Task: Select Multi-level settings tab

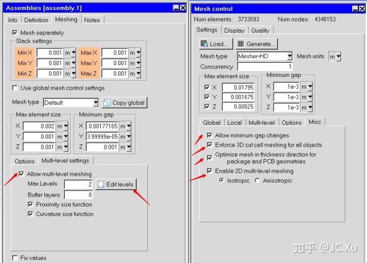Action: 65,161
